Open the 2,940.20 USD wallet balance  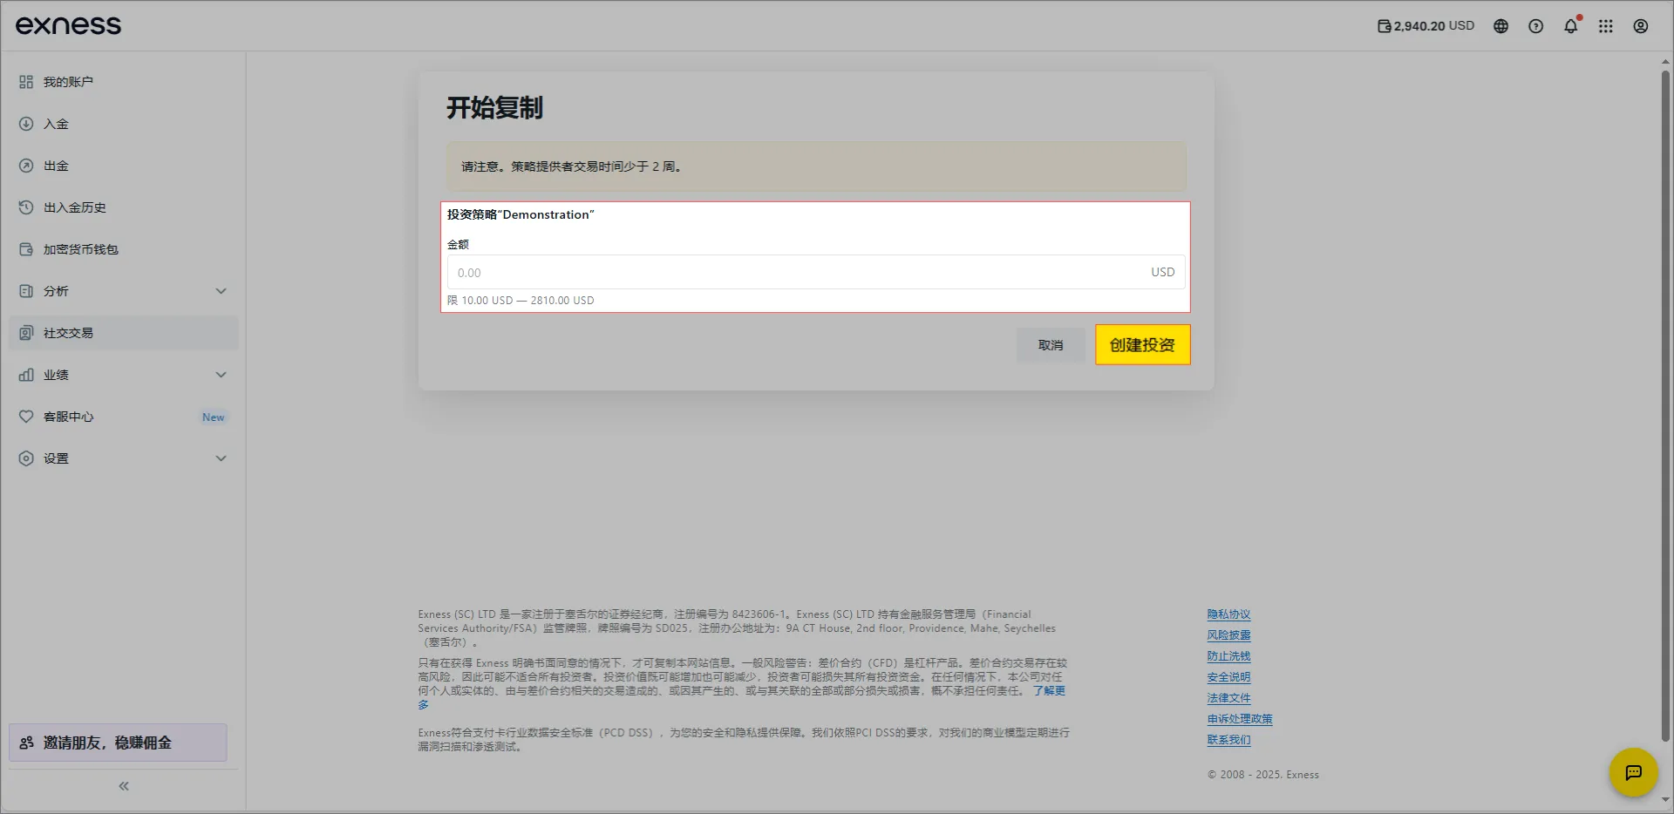(1426, 26)
